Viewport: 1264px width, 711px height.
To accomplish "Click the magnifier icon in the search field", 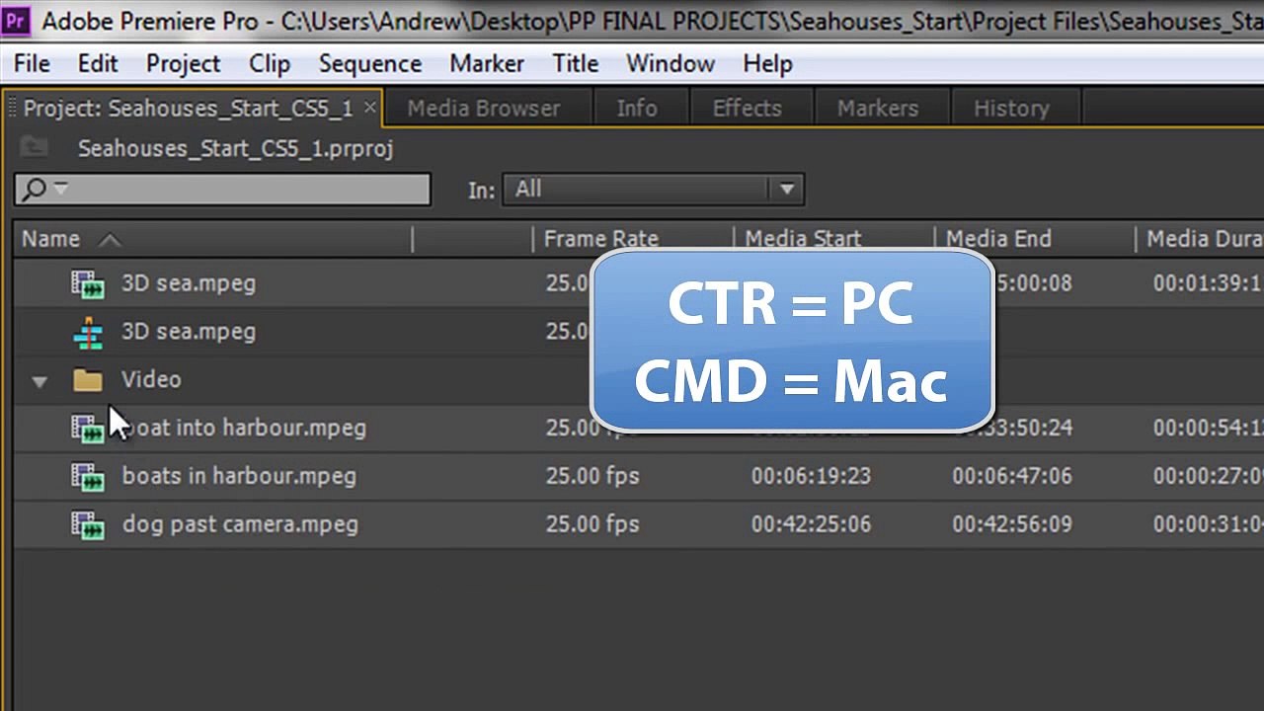I will (34, 189).
